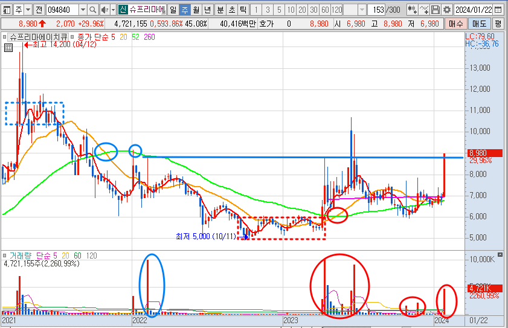
Task: Select 틱 tick chart period
Action: click(243, 10)
